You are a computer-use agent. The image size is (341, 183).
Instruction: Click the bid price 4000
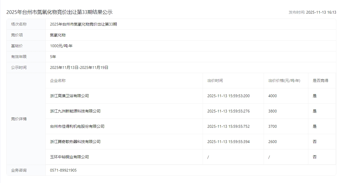(x=273, y=96)
